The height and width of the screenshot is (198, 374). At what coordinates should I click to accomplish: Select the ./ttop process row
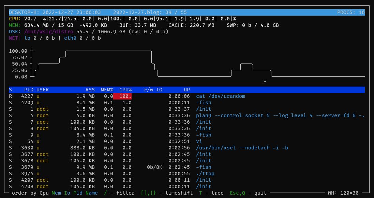205,174
